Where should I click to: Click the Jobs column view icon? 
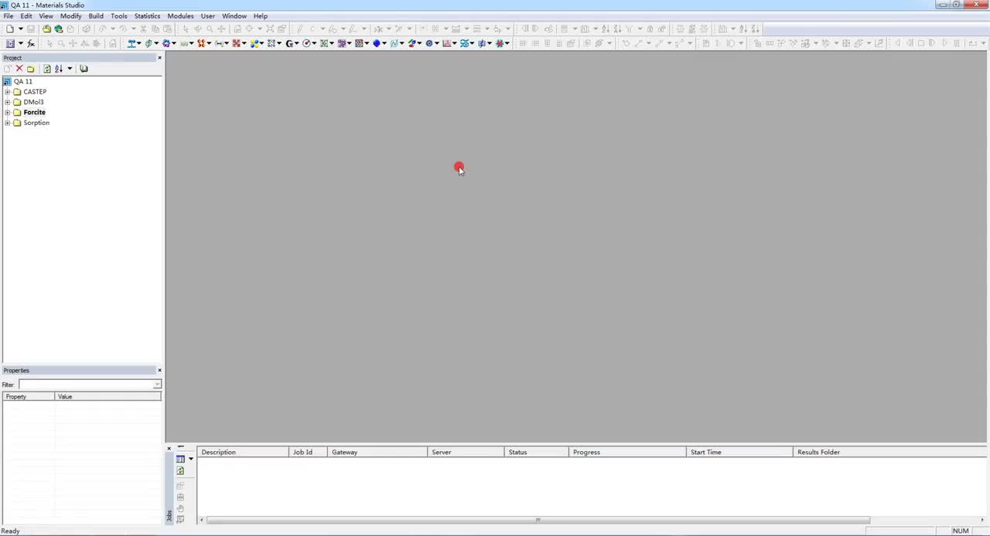pos(180,459)
